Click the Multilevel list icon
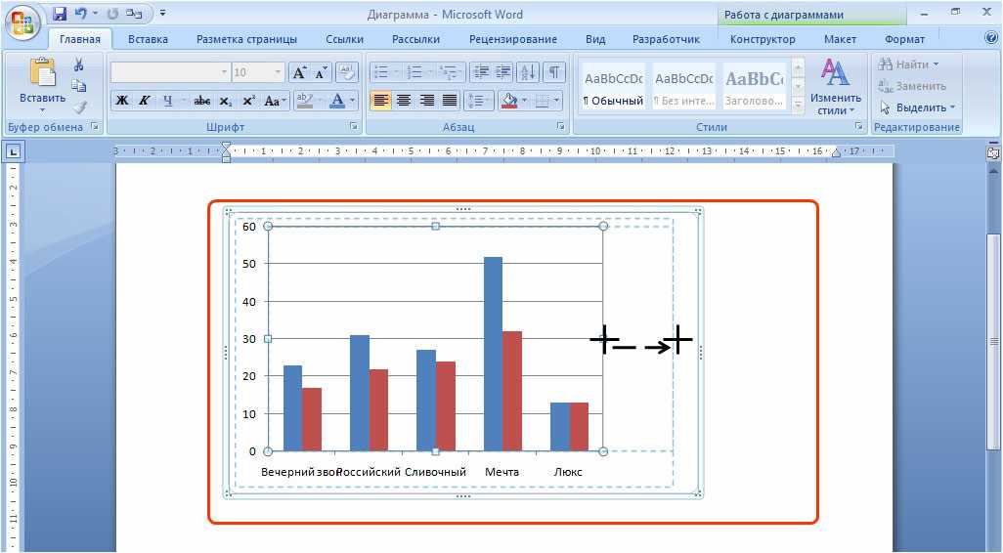The height and width of the screenshot is (553, 1003). (450, 72)
